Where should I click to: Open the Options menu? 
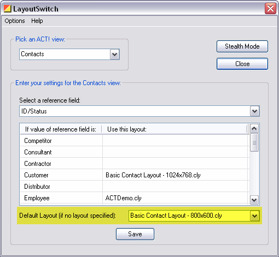15,21
